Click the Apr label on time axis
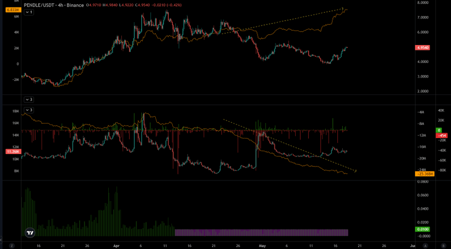The image size is (451, 249). 116,246
